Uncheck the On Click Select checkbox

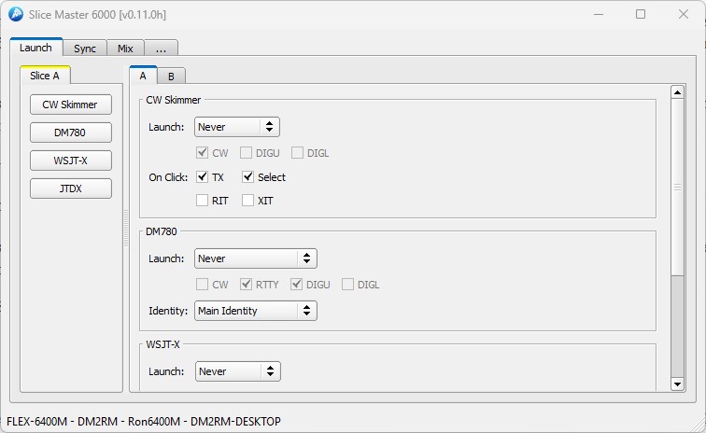pos(247,177)
